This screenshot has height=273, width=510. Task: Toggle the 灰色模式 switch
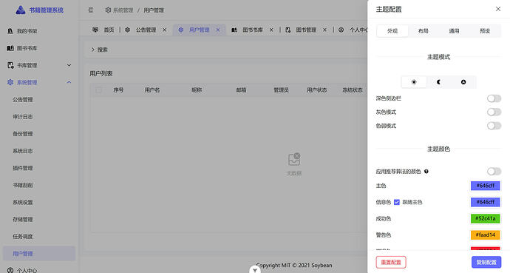click(x=494, y=112)
